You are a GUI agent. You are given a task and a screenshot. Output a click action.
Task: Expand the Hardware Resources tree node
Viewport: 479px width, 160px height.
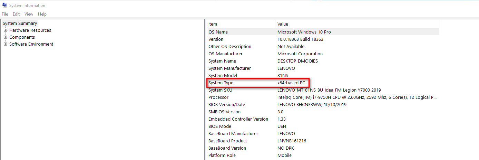[x=6, y=30]
